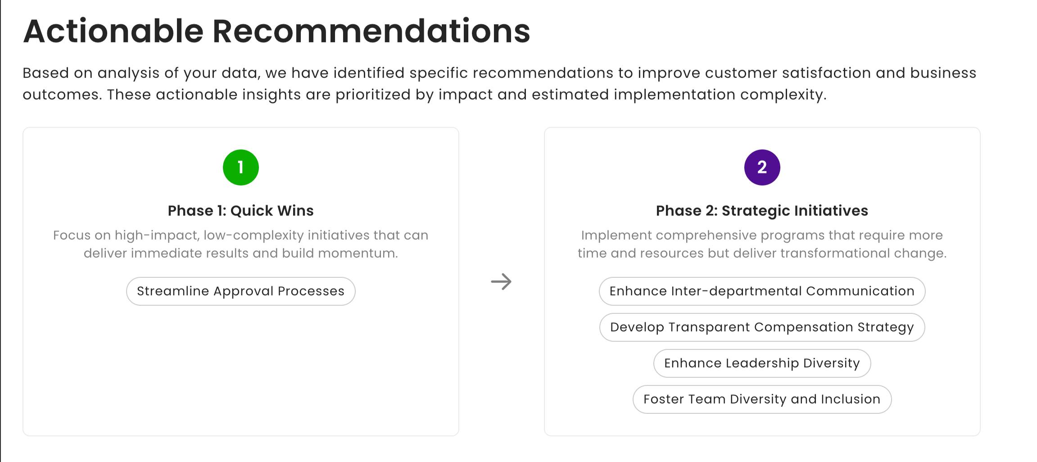1037x462 pixels.
Task: Click the Phase 1: Quick Wins heading
Action: 241,211
